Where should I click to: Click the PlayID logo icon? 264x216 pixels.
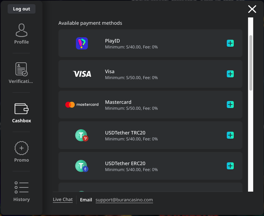pyautogui.click(x=82, y=43)
